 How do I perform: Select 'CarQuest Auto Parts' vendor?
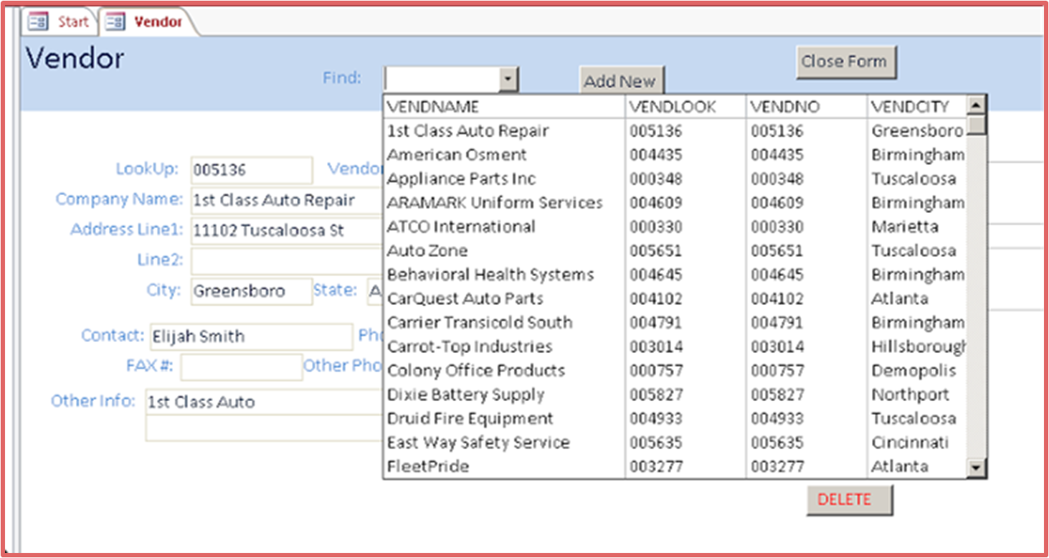tap(674, 298)
